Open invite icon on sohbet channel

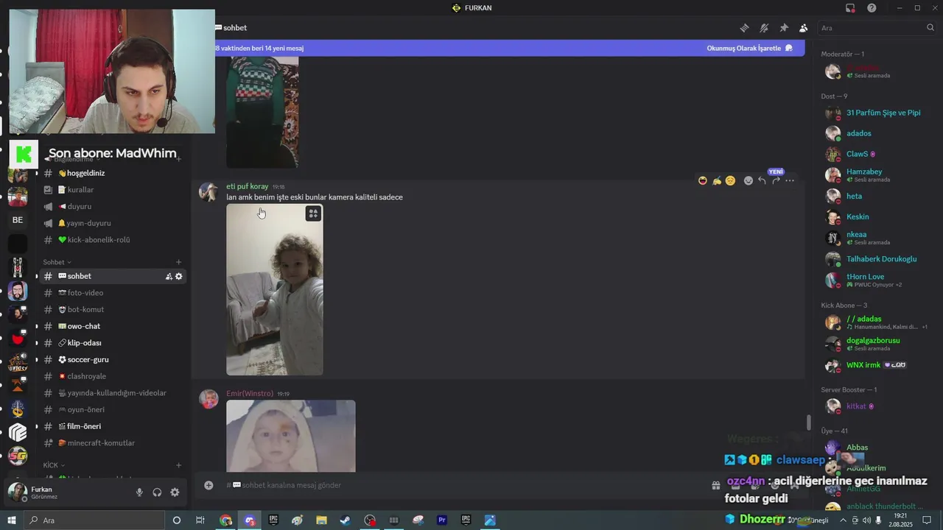(x=169, y=276)
